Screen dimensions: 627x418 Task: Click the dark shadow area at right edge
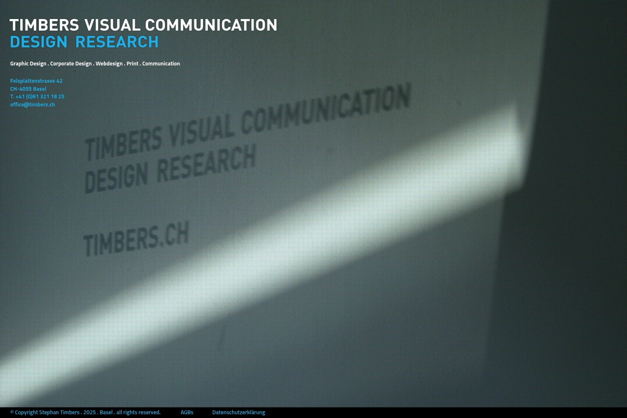(583, 211)
